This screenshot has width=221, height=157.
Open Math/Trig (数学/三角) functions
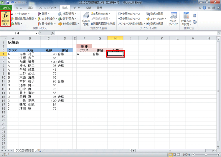click(67, 19)
